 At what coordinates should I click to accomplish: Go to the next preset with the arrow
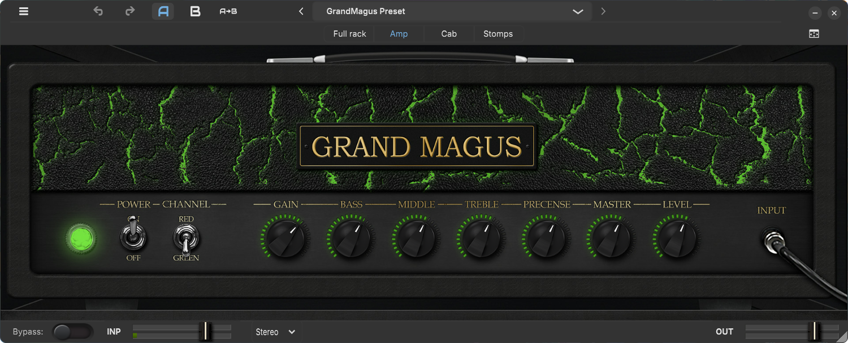click(603, 11)
